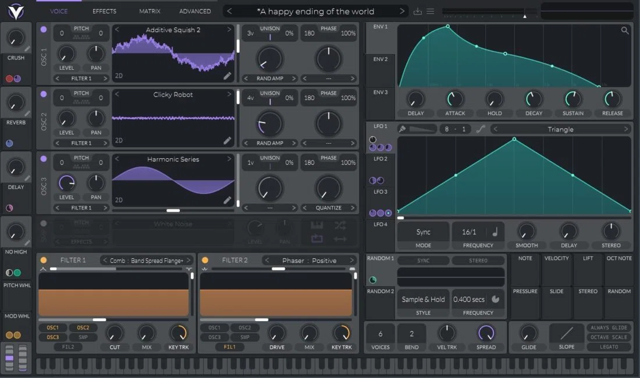Select the LFO 1 paint brush tool
The width and height of the screenshot is (640, 378).
coord(402,129)
